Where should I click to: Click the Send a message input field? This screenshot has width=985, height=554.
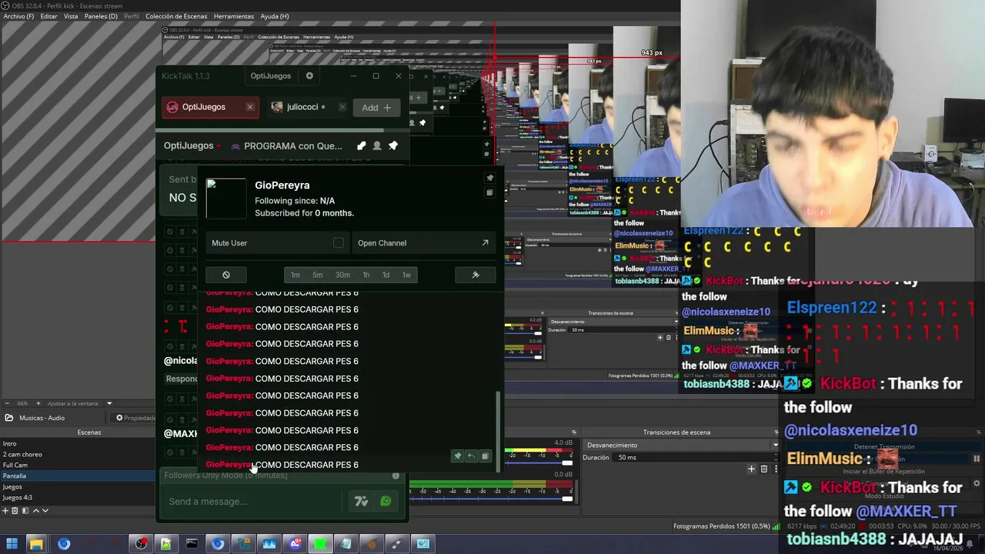(x=252, y=502)
